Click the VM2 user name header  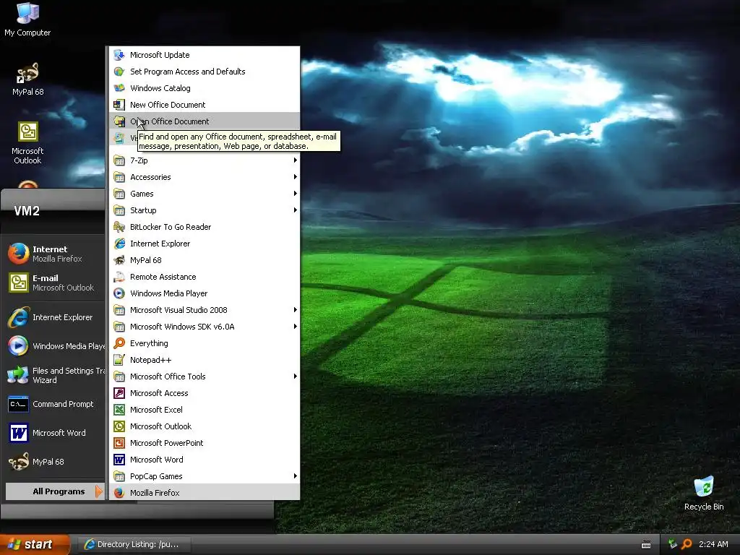(27, 211)
